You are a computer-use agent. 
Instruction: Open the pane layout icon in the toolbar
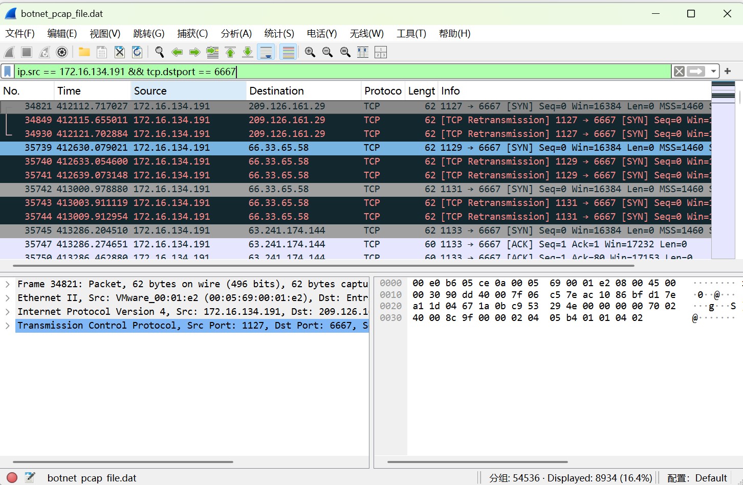coord(381,52)
